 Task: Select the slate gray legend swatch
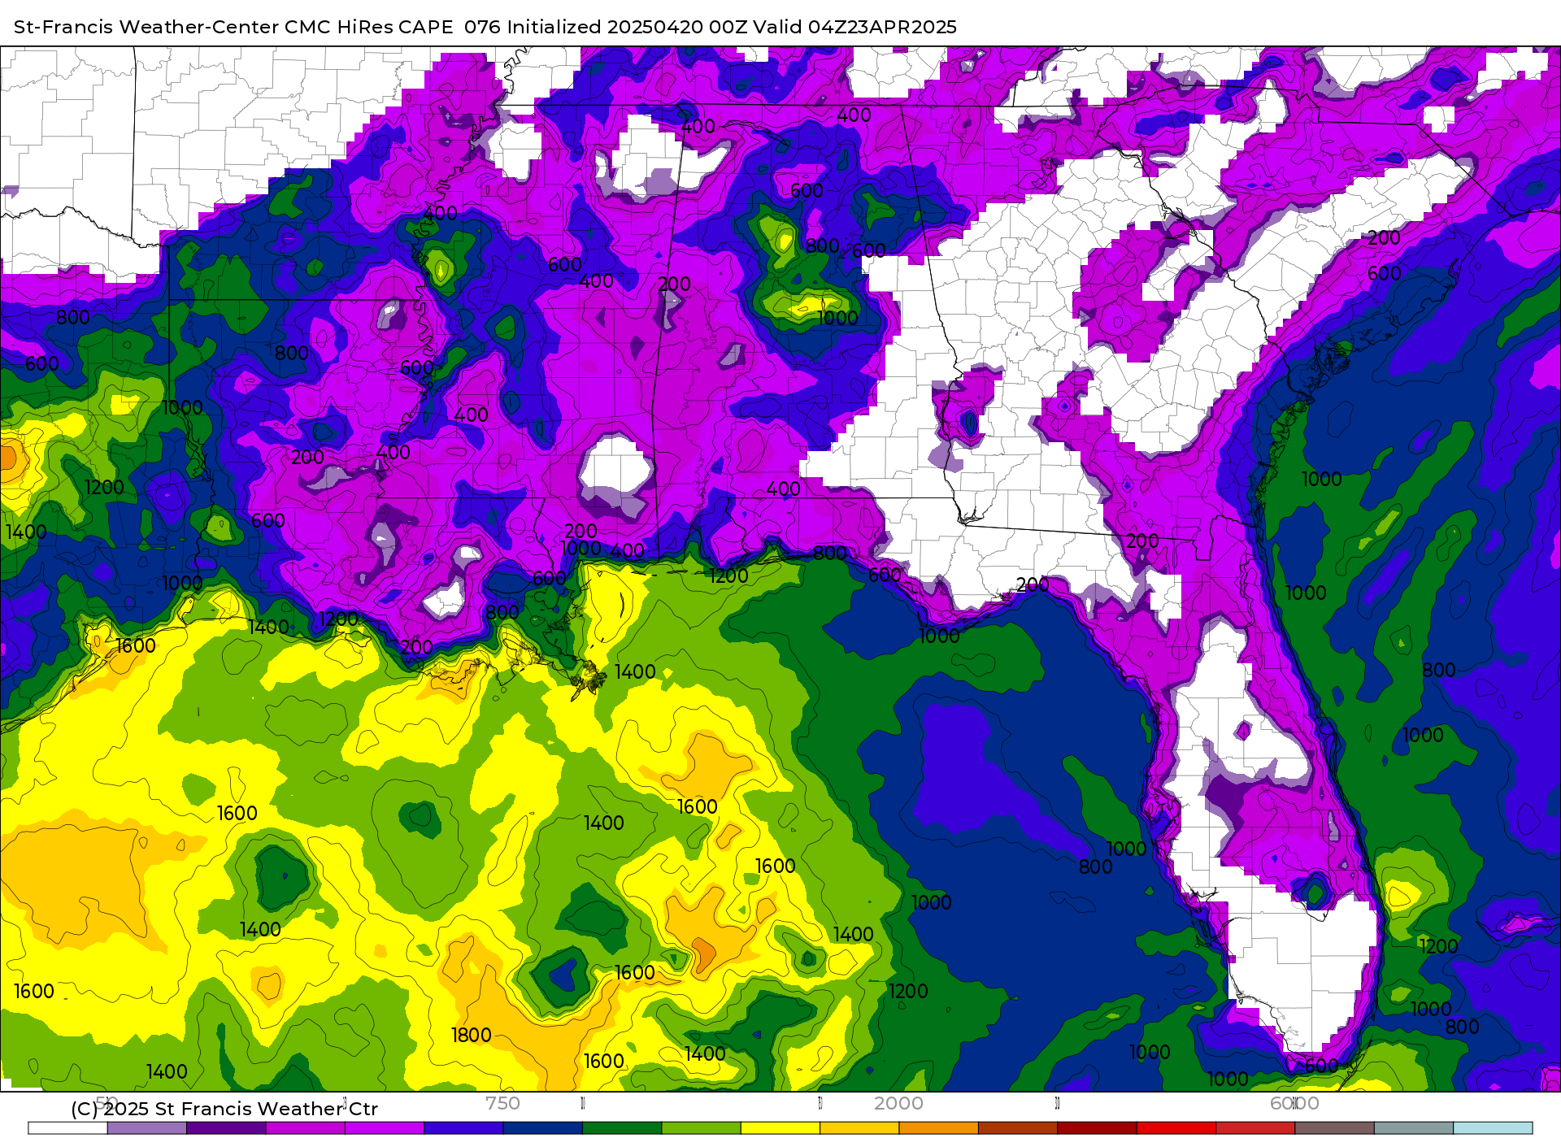pyautogui.click(x=1414, y=1128)
